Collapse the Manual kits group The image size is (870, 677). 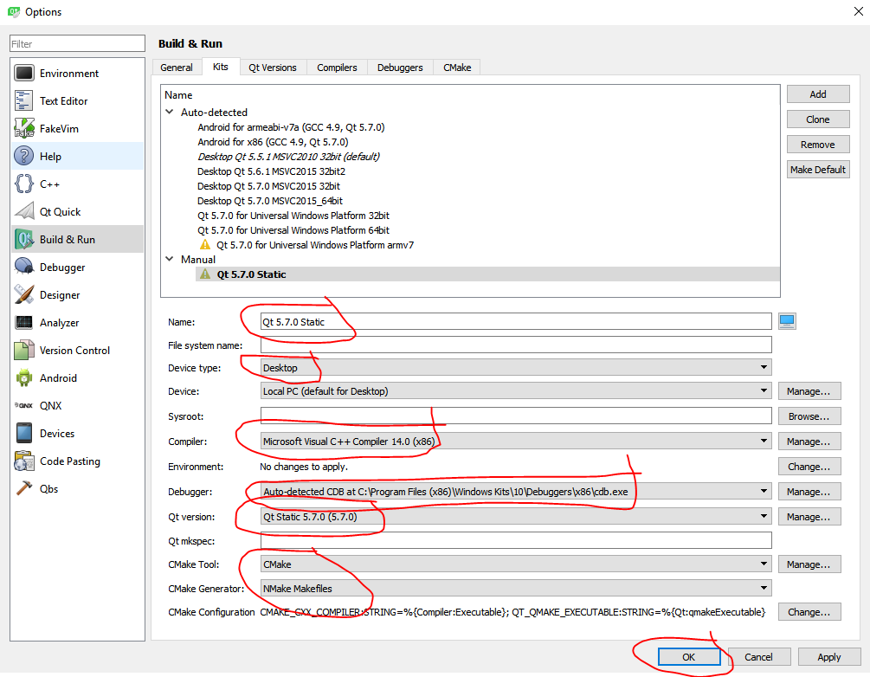coord(170,259)
